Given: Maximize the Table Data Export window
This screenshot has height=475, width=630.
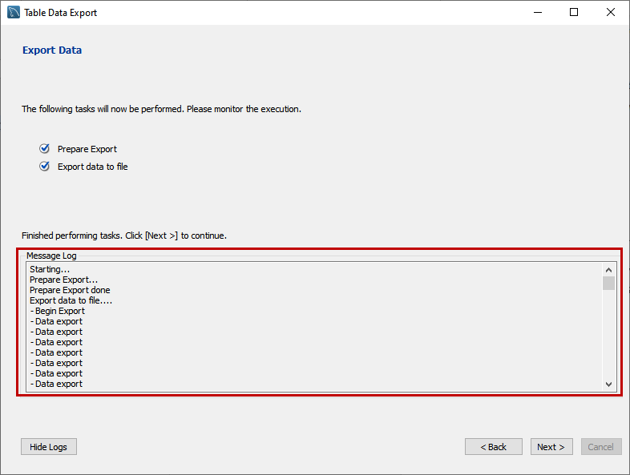Looking at the screenshot, I should (x=574, y=13).
